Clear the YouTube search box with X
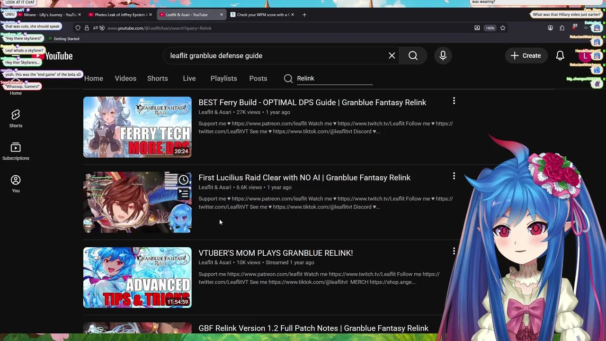 pyautogui.click(x=392, y=55)
